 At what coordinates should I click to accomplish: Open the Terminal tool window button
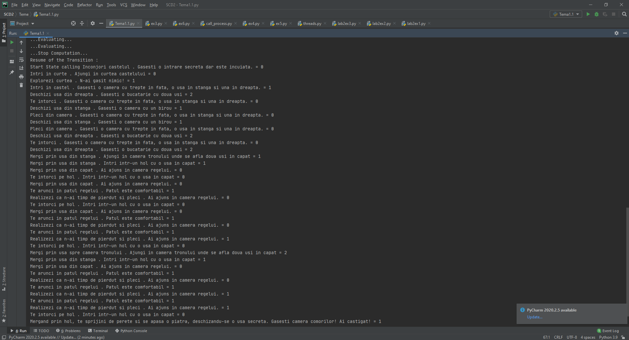98,331
